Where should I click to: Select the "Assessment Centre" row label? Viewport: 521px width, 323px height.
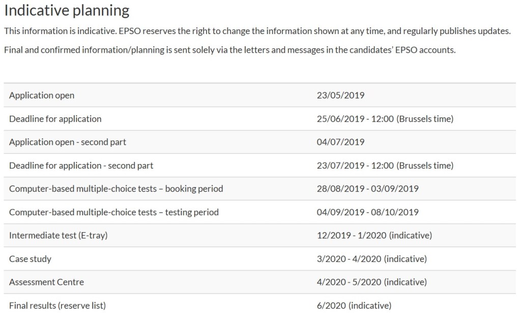(47, 282)
